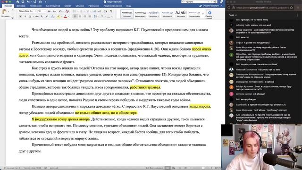Save the document with the floppy disk icon
Screen dimensions: 302x170
click(x=23, y=2)
